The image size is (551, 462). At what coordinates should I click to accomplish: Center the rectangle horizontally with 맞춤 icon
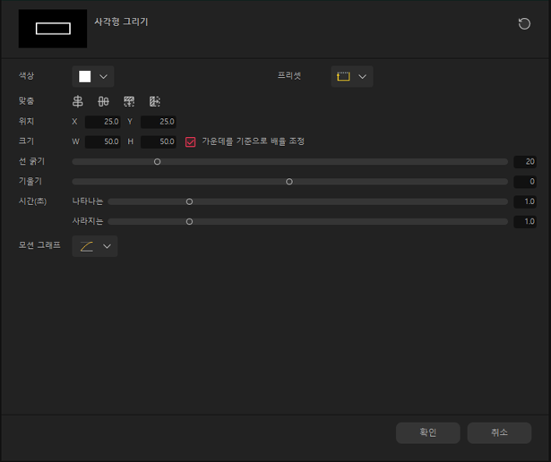pos(78,101)
